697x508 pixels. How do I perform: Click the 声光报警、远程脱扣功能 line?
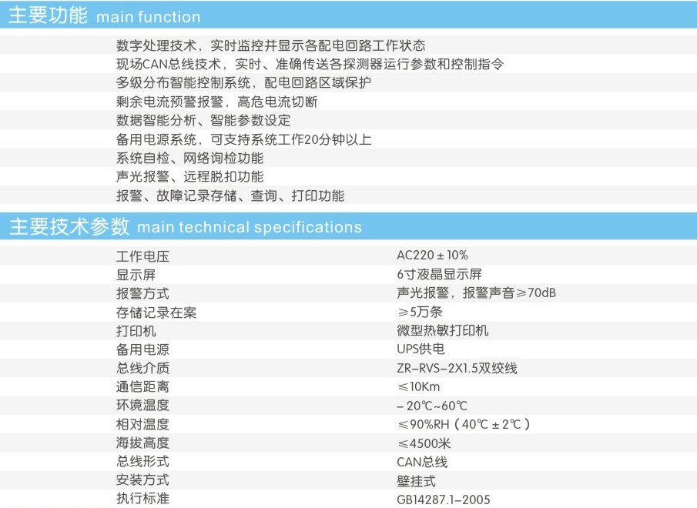[x=189, y=177]
